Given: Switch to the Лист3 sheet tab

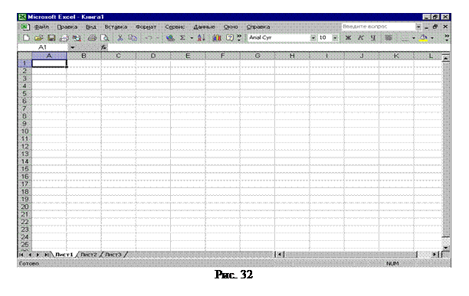Looking at the screenshot, I should point(113,255).
